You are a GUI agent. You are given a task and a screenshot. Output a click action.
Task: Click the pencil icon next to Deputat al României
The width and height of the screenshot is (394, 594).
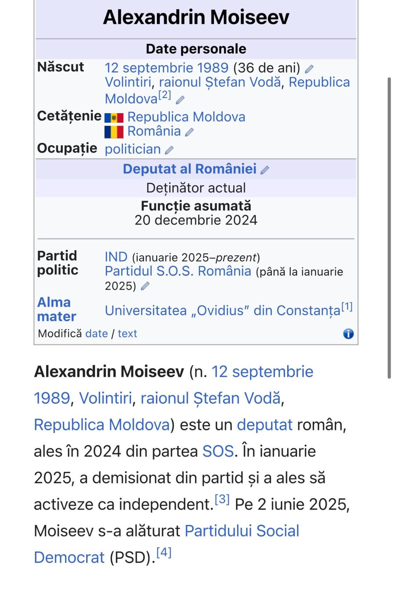(265, 170)
